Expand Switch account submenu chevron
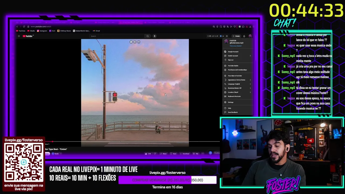Viewport: 345px width, 194px height. (x=250, y=56)
